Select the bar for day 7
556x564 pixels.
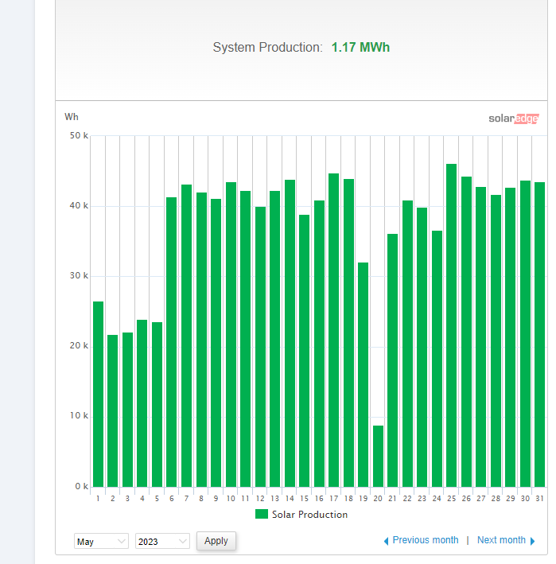(187, 336)
